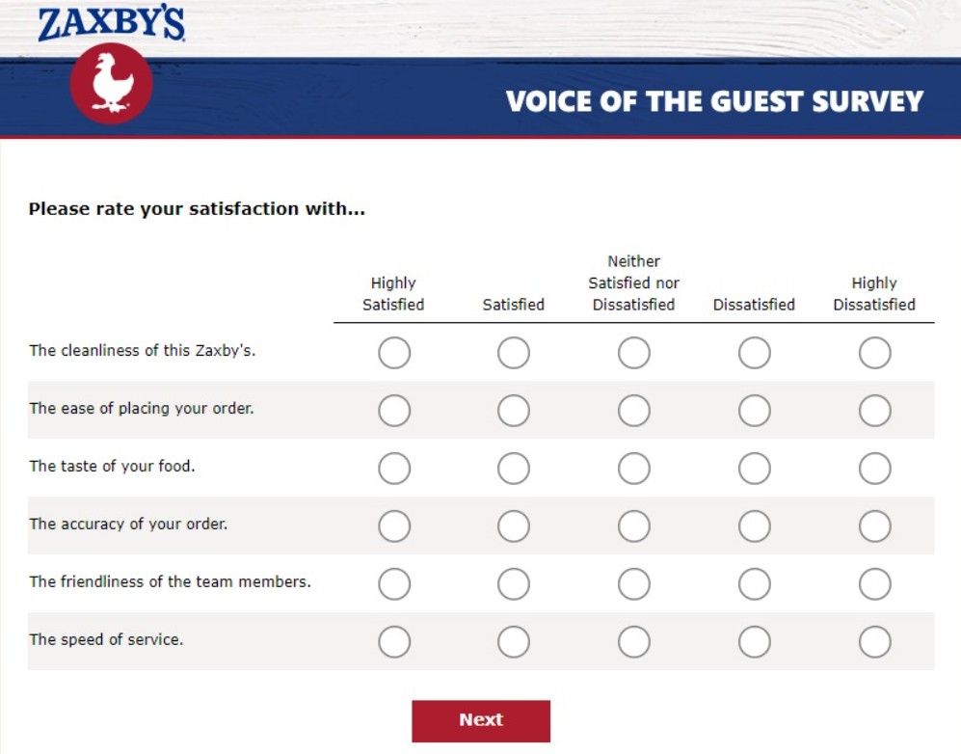Rate team friendliness as Highly Satisfied
The width and height of the screenshot is (961, 754).
point(394,584)
